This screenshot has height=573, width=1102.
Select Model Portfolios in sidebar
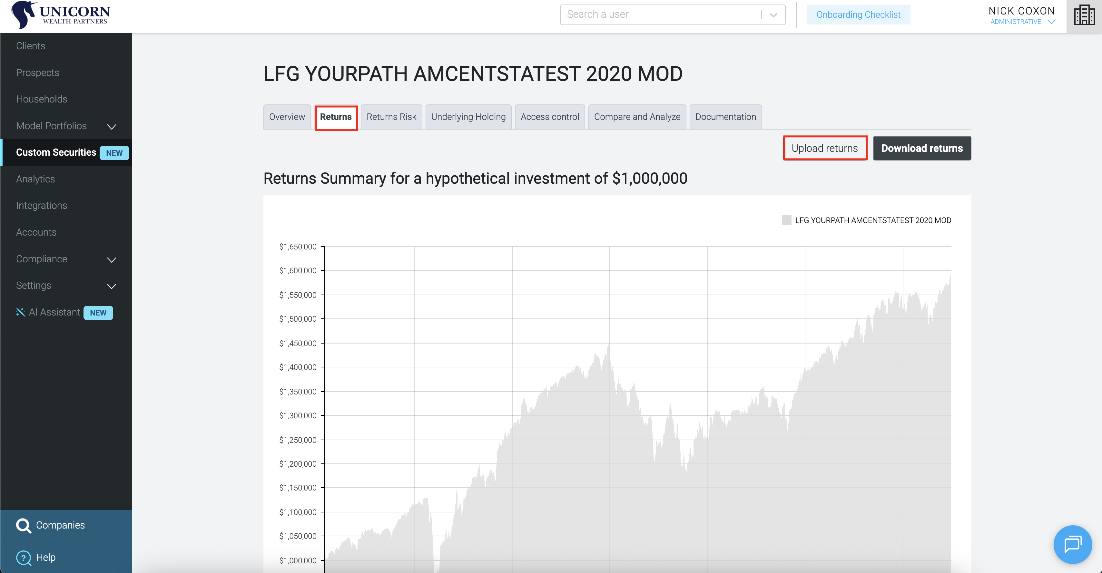click(x=51, y=126)
